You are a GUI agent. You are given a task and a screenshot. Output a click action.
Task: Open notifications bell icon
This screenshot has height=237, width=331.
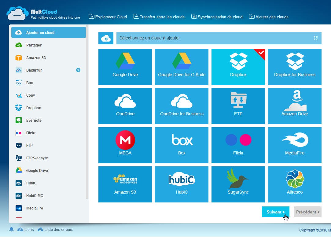coord(11,229)
